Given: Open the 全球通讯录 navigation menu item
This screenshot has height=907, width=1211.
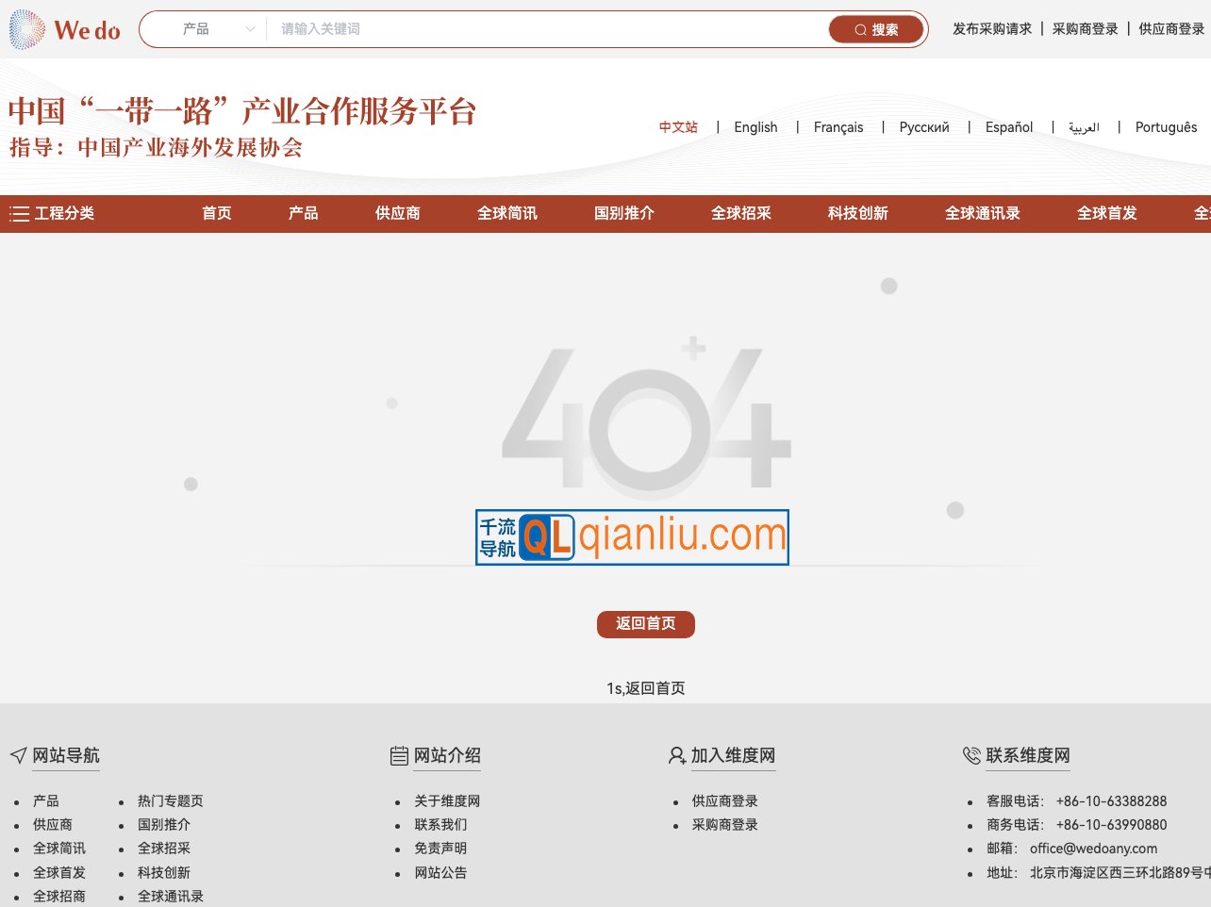Looking at the screenshot, I should point(983,213).
